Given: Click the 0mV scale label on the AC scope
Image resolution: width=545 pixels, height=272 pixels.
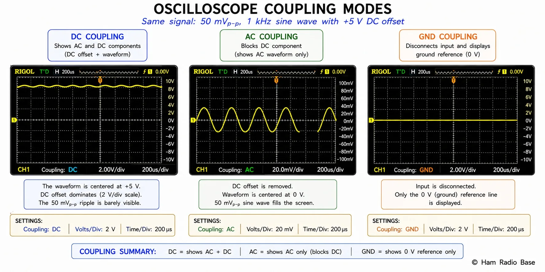Looking at the screenshot, I should [x=348, y=121].
